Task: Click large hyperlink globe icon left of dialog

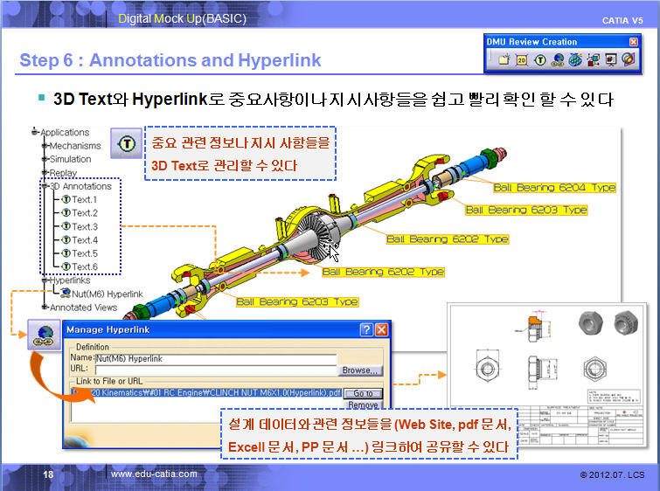Action: 42,335
